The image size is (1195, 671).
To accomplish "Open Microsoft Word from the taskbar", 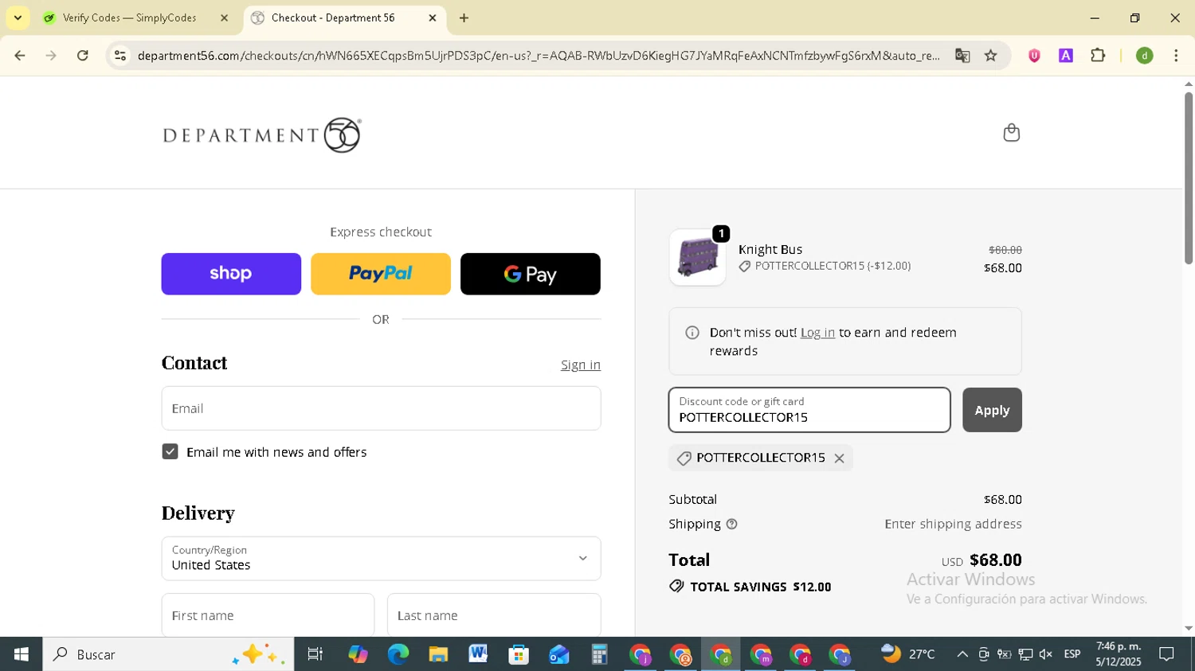I will tap(478, 654).
